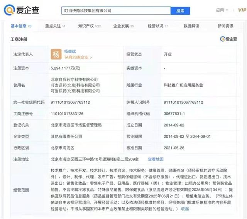
Task: Select business status 开业
Action: [x=167, y=54]
